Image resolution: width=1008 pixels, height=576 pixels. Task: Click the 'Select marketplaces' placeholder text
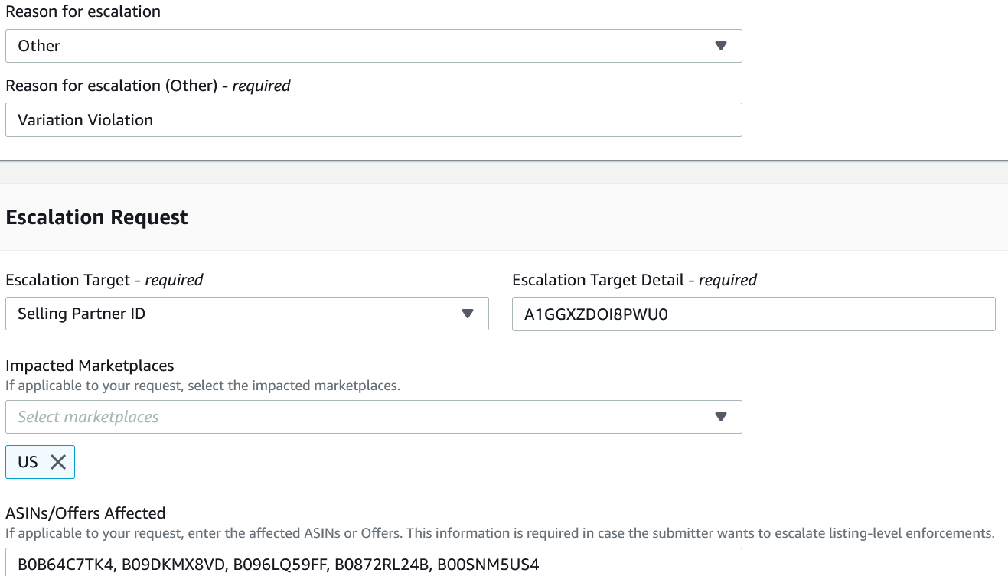point(88,417)
